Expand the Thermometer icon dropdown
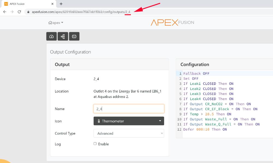The width and height of the screenshot is (273, 163). tap(129, 121)
